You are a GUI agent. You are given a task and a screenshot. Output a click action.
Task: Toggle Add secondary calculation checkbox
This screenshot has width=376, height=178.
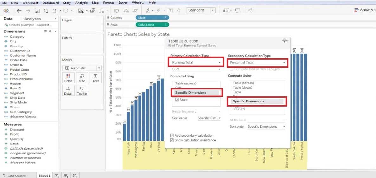pos(172,135)
